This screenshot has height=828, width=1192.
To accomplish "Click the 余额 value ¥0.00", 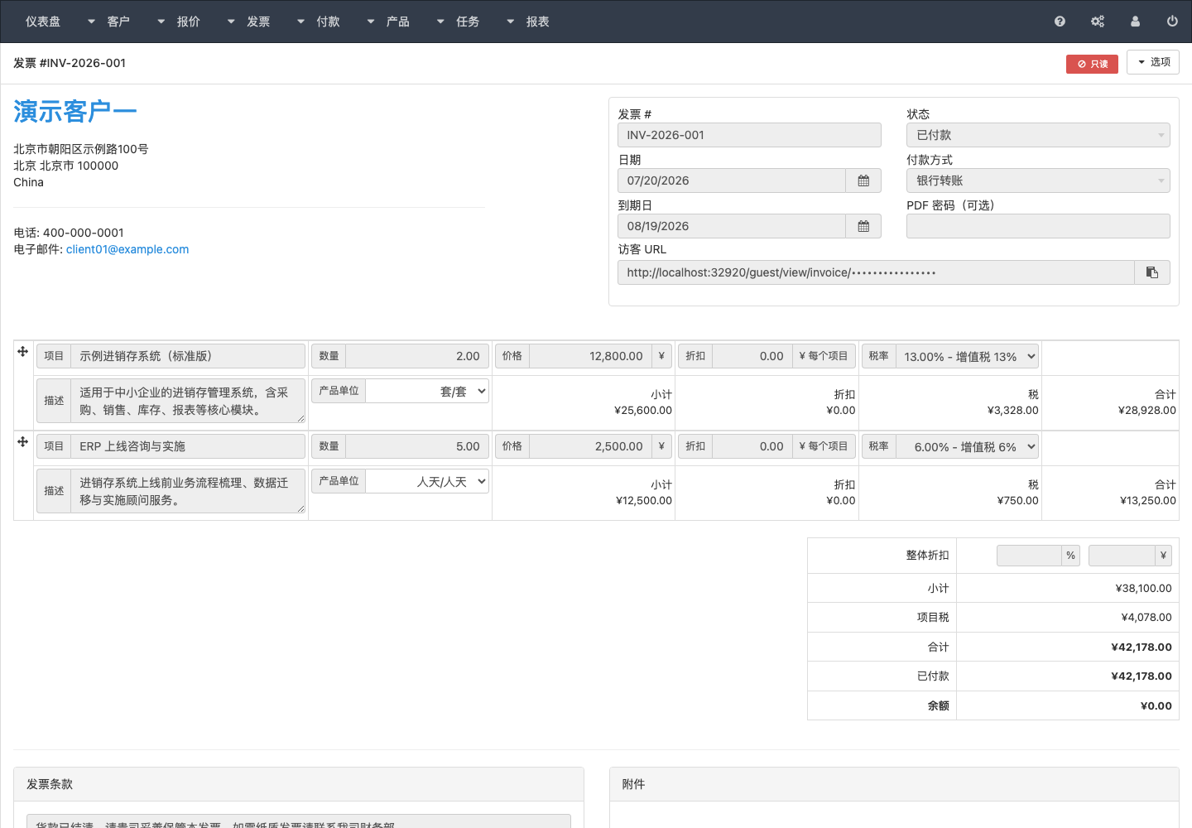I will pyautogui.click(x=1156, y=706).
